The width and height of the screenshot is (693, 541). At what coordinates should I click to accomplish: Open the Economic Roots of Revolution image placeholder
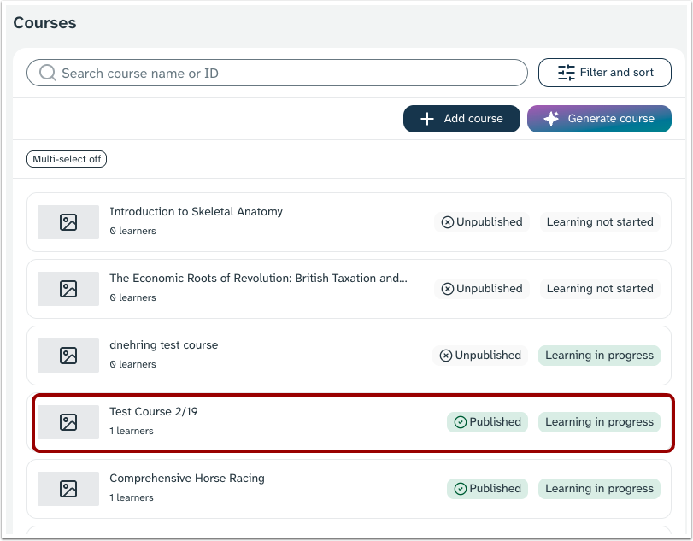[x=68, y=289]
